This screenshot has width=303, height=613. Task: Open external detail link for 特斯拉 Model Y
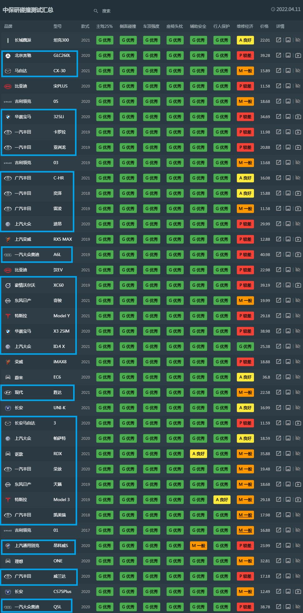pos(278,316)
